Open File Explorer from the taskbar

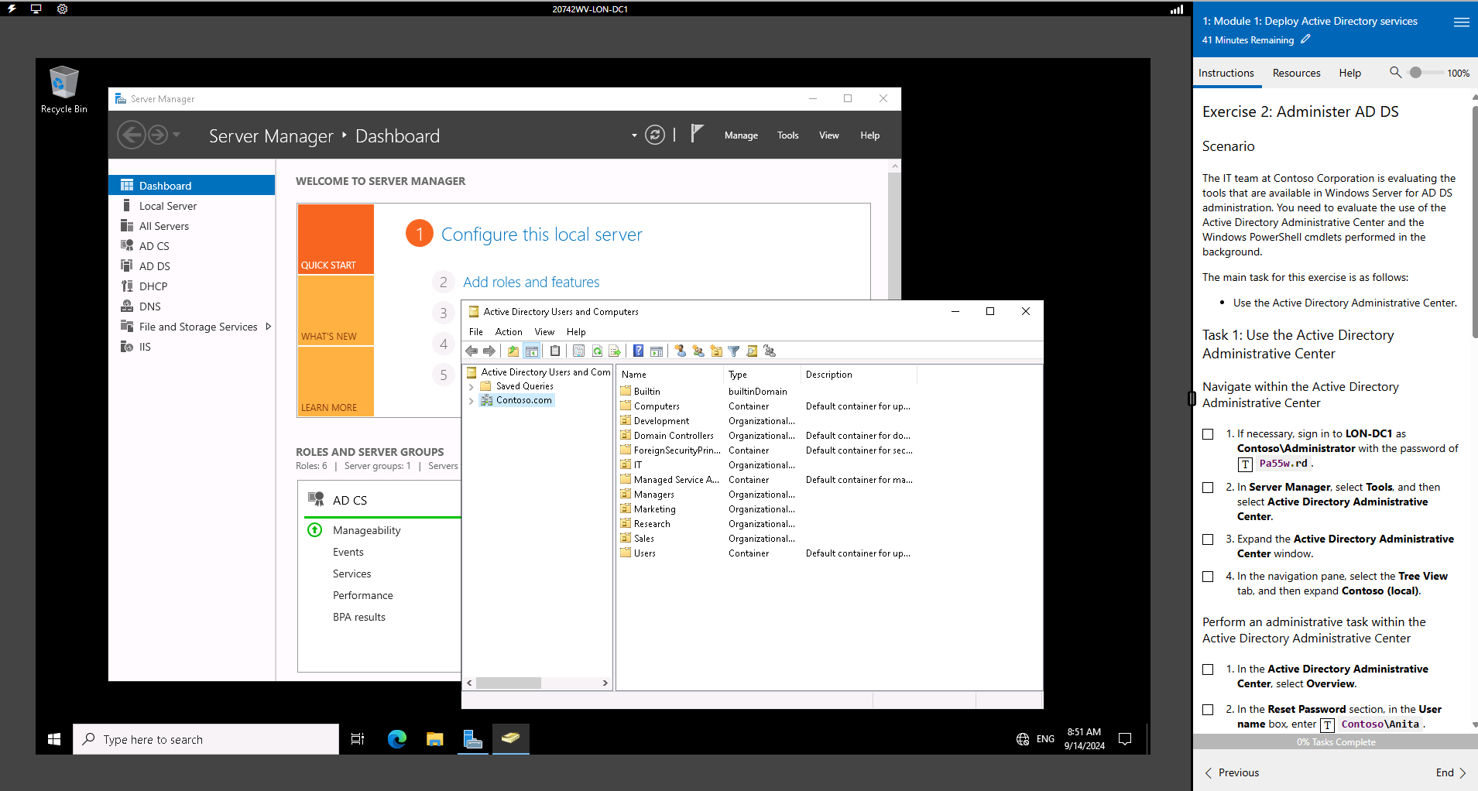click(434, 739)
